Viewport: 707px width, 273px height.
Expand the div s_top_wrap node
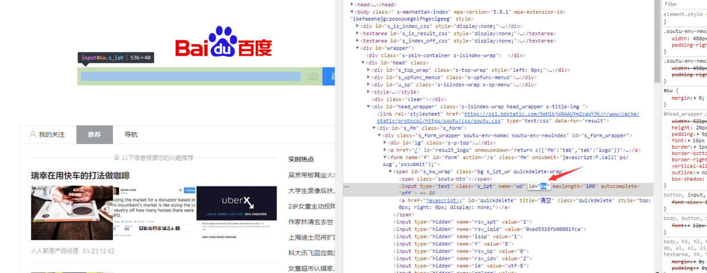point(369,70)
